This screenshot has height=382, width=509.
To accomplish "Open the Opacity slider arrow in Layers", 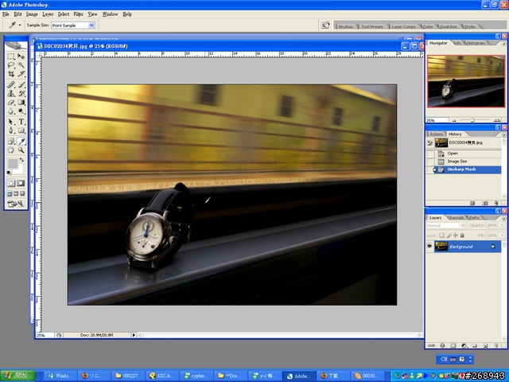I will (x=502, y=225).
